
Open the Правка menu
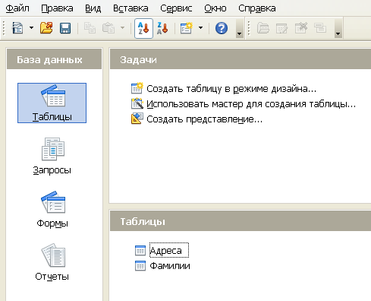click(57, 8)
